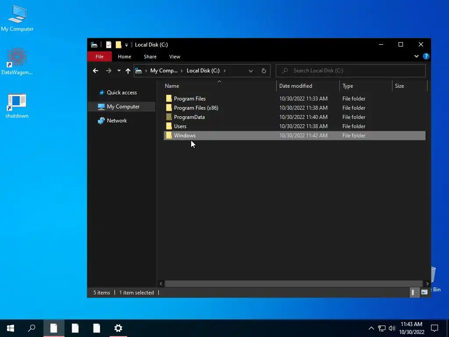This screenshot has height=337, width=449.
Task: Show hidden system tray icons
Action: pyautogui.click(x=371, y=328)
